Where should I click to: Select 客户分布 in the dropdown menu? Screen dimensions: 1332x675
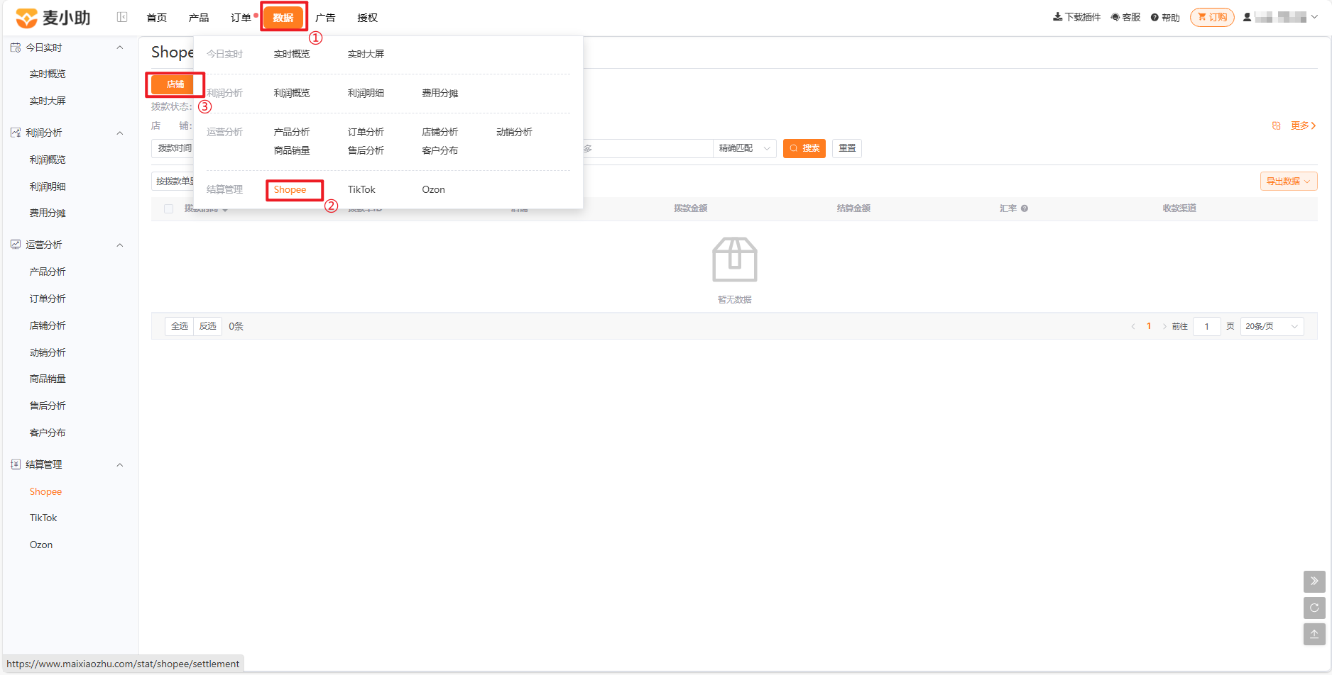tap(440, 150)
